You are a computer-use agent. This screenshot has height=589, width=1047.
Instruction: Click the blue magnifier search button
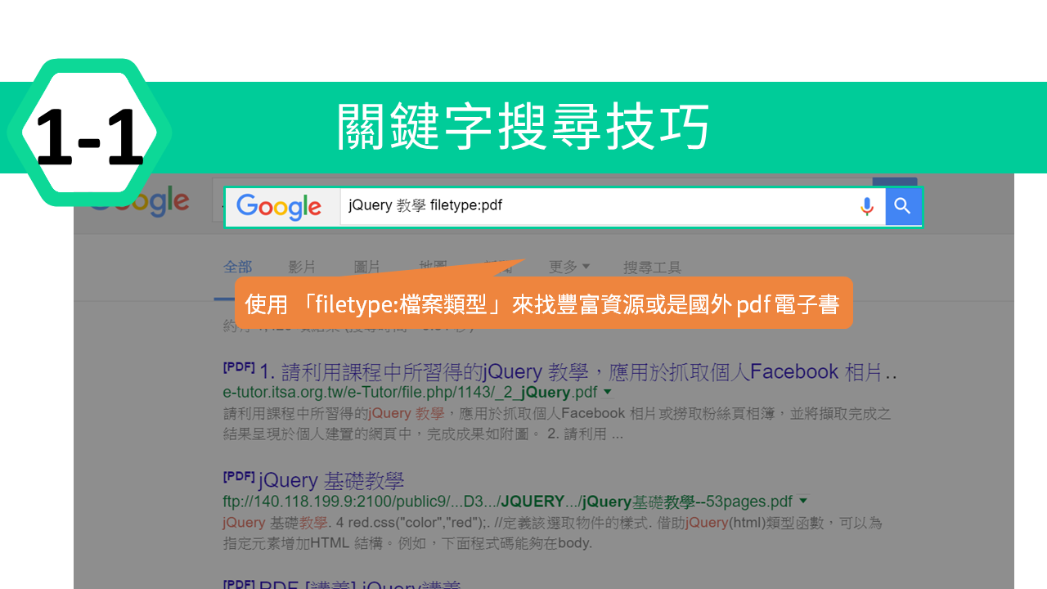[x=903, y=206]
